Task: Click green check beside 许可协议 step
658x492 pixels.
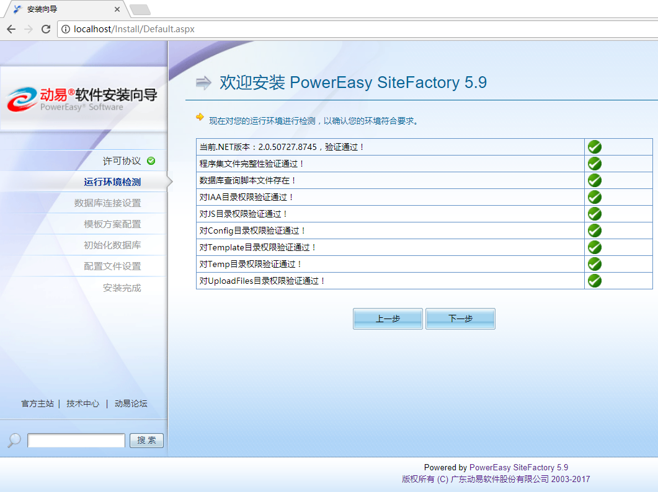Action: pyautogui.click(x=151, y=161)
